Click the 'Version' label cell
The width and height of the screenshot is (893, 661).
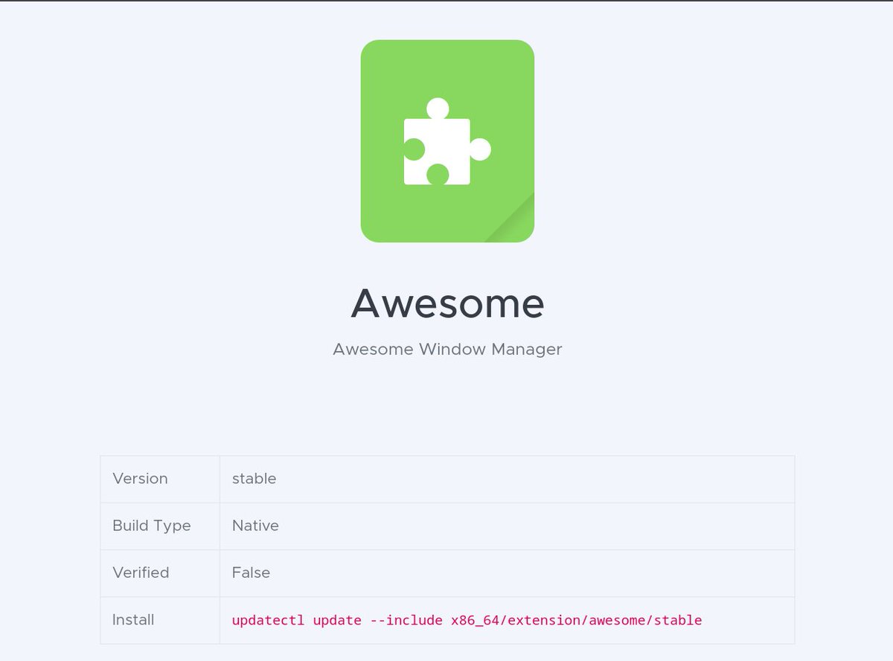click(x=160, y=479)
